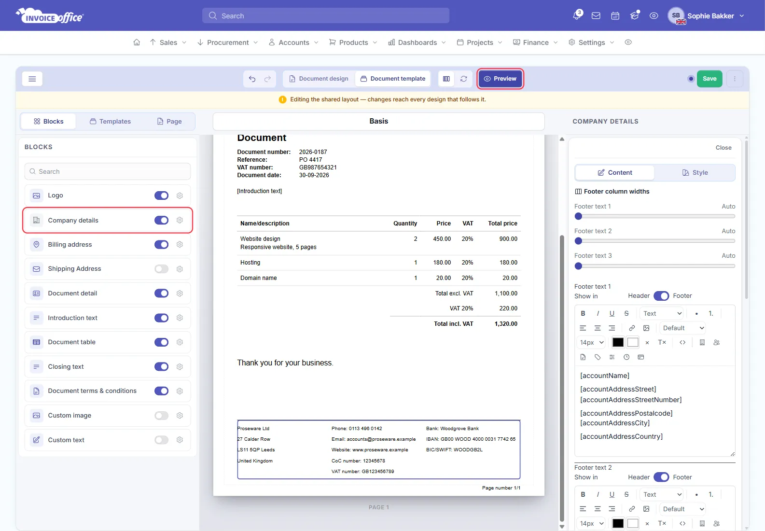Apply bold in Footer text 1 editor

(583, 313)
